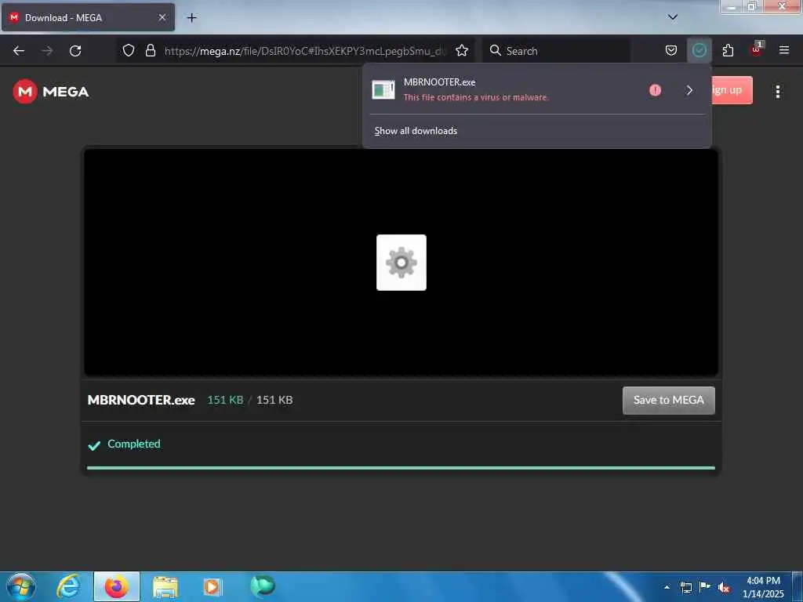
Task: Open the Save to Pocket icon
Action: [671, 50]
